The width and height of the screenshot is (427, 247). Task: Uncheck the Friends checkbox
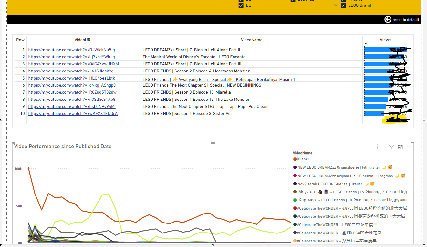tap(343, 0)
